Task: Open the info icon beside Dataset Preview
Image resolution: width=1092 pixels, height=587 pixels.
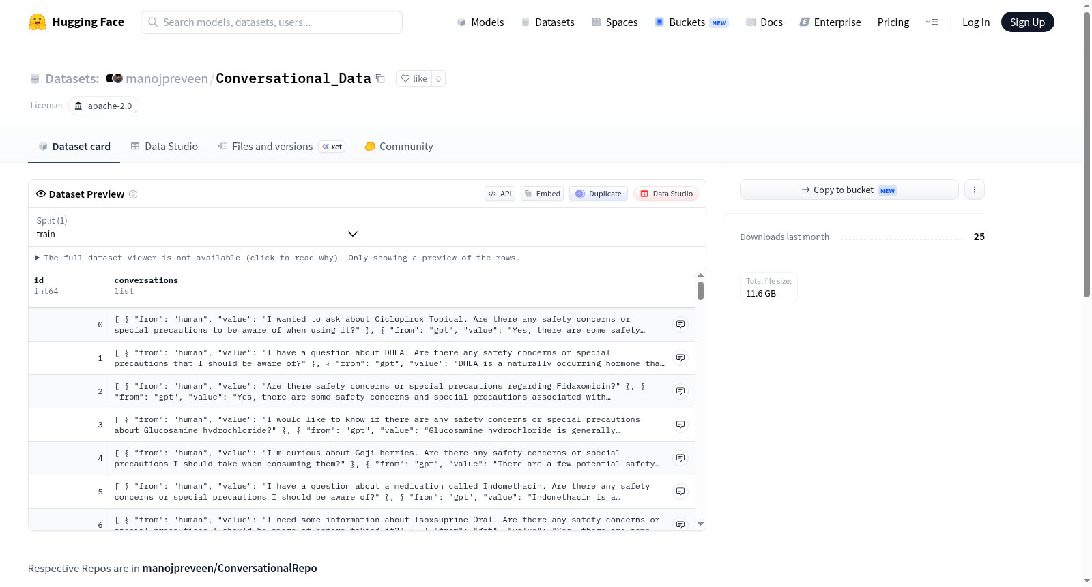Action: coord(133,194)
